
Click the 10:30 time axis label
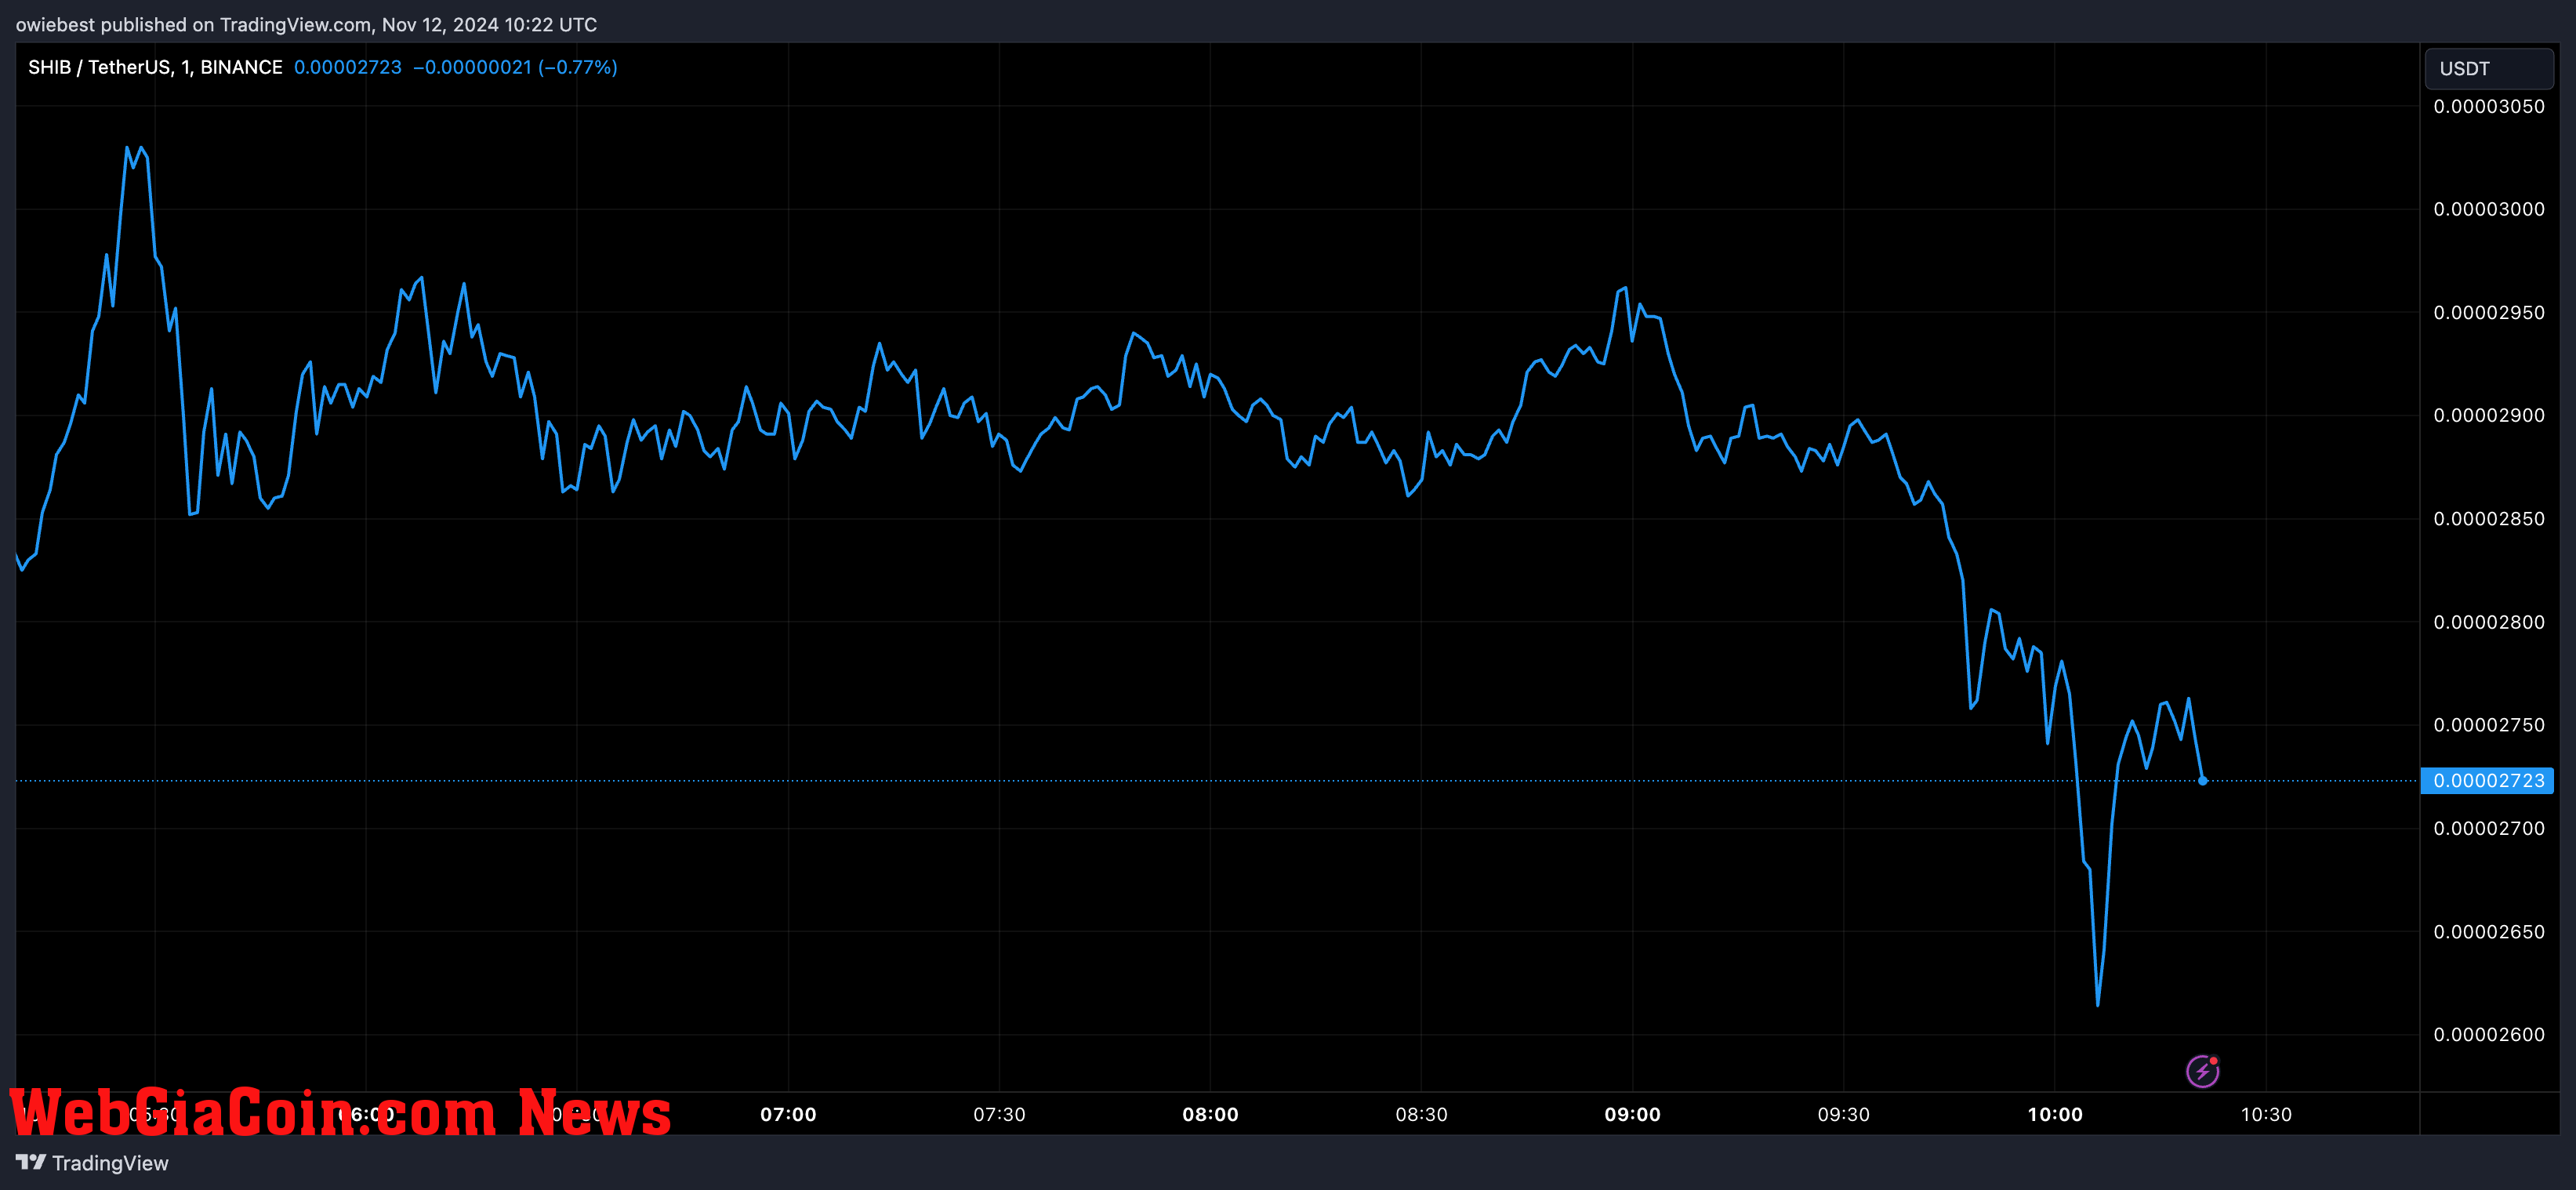point(2266,1114)
